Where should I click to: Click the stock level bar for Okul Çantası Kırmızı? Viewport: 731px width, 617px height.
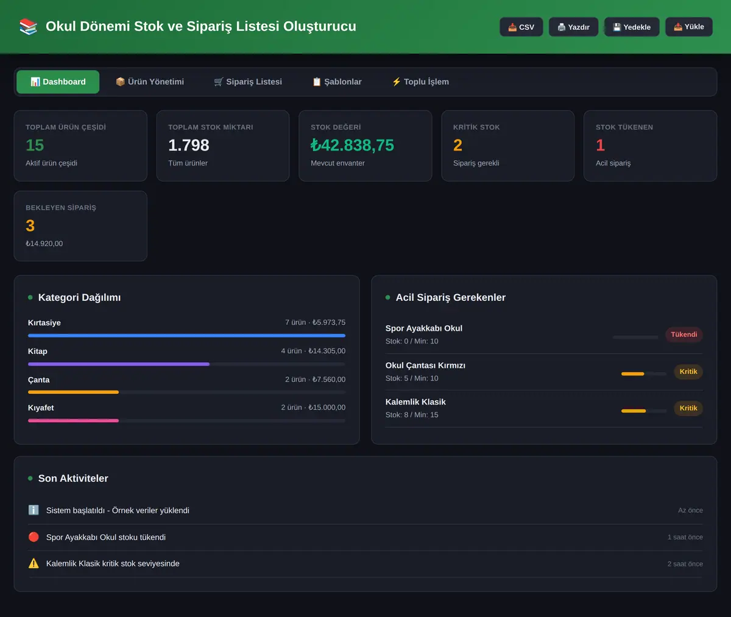(644, 374)
